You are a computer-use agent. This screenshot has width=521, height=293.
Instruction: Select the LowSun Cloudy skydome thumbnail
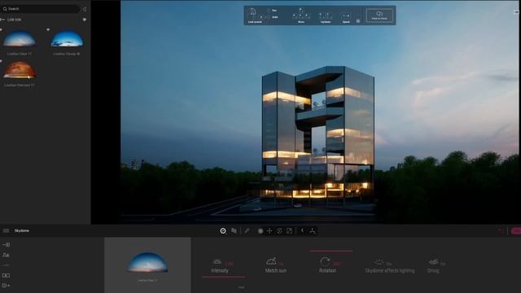pos(67,38)
